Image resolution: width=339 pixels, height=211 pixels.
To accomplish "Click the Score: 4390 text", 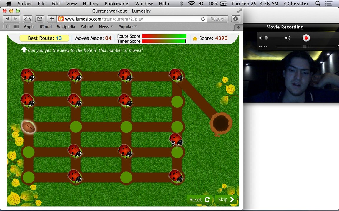I will (213, 38).
